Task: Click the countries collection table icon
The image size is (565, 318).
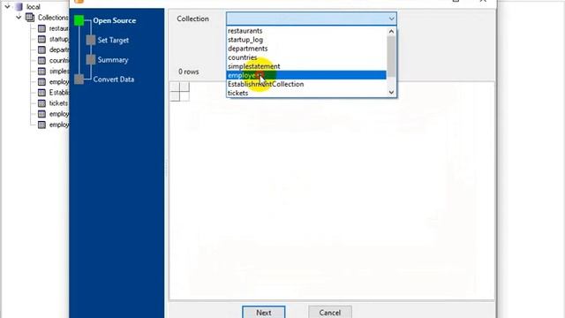Action: [x=41, y=60]
